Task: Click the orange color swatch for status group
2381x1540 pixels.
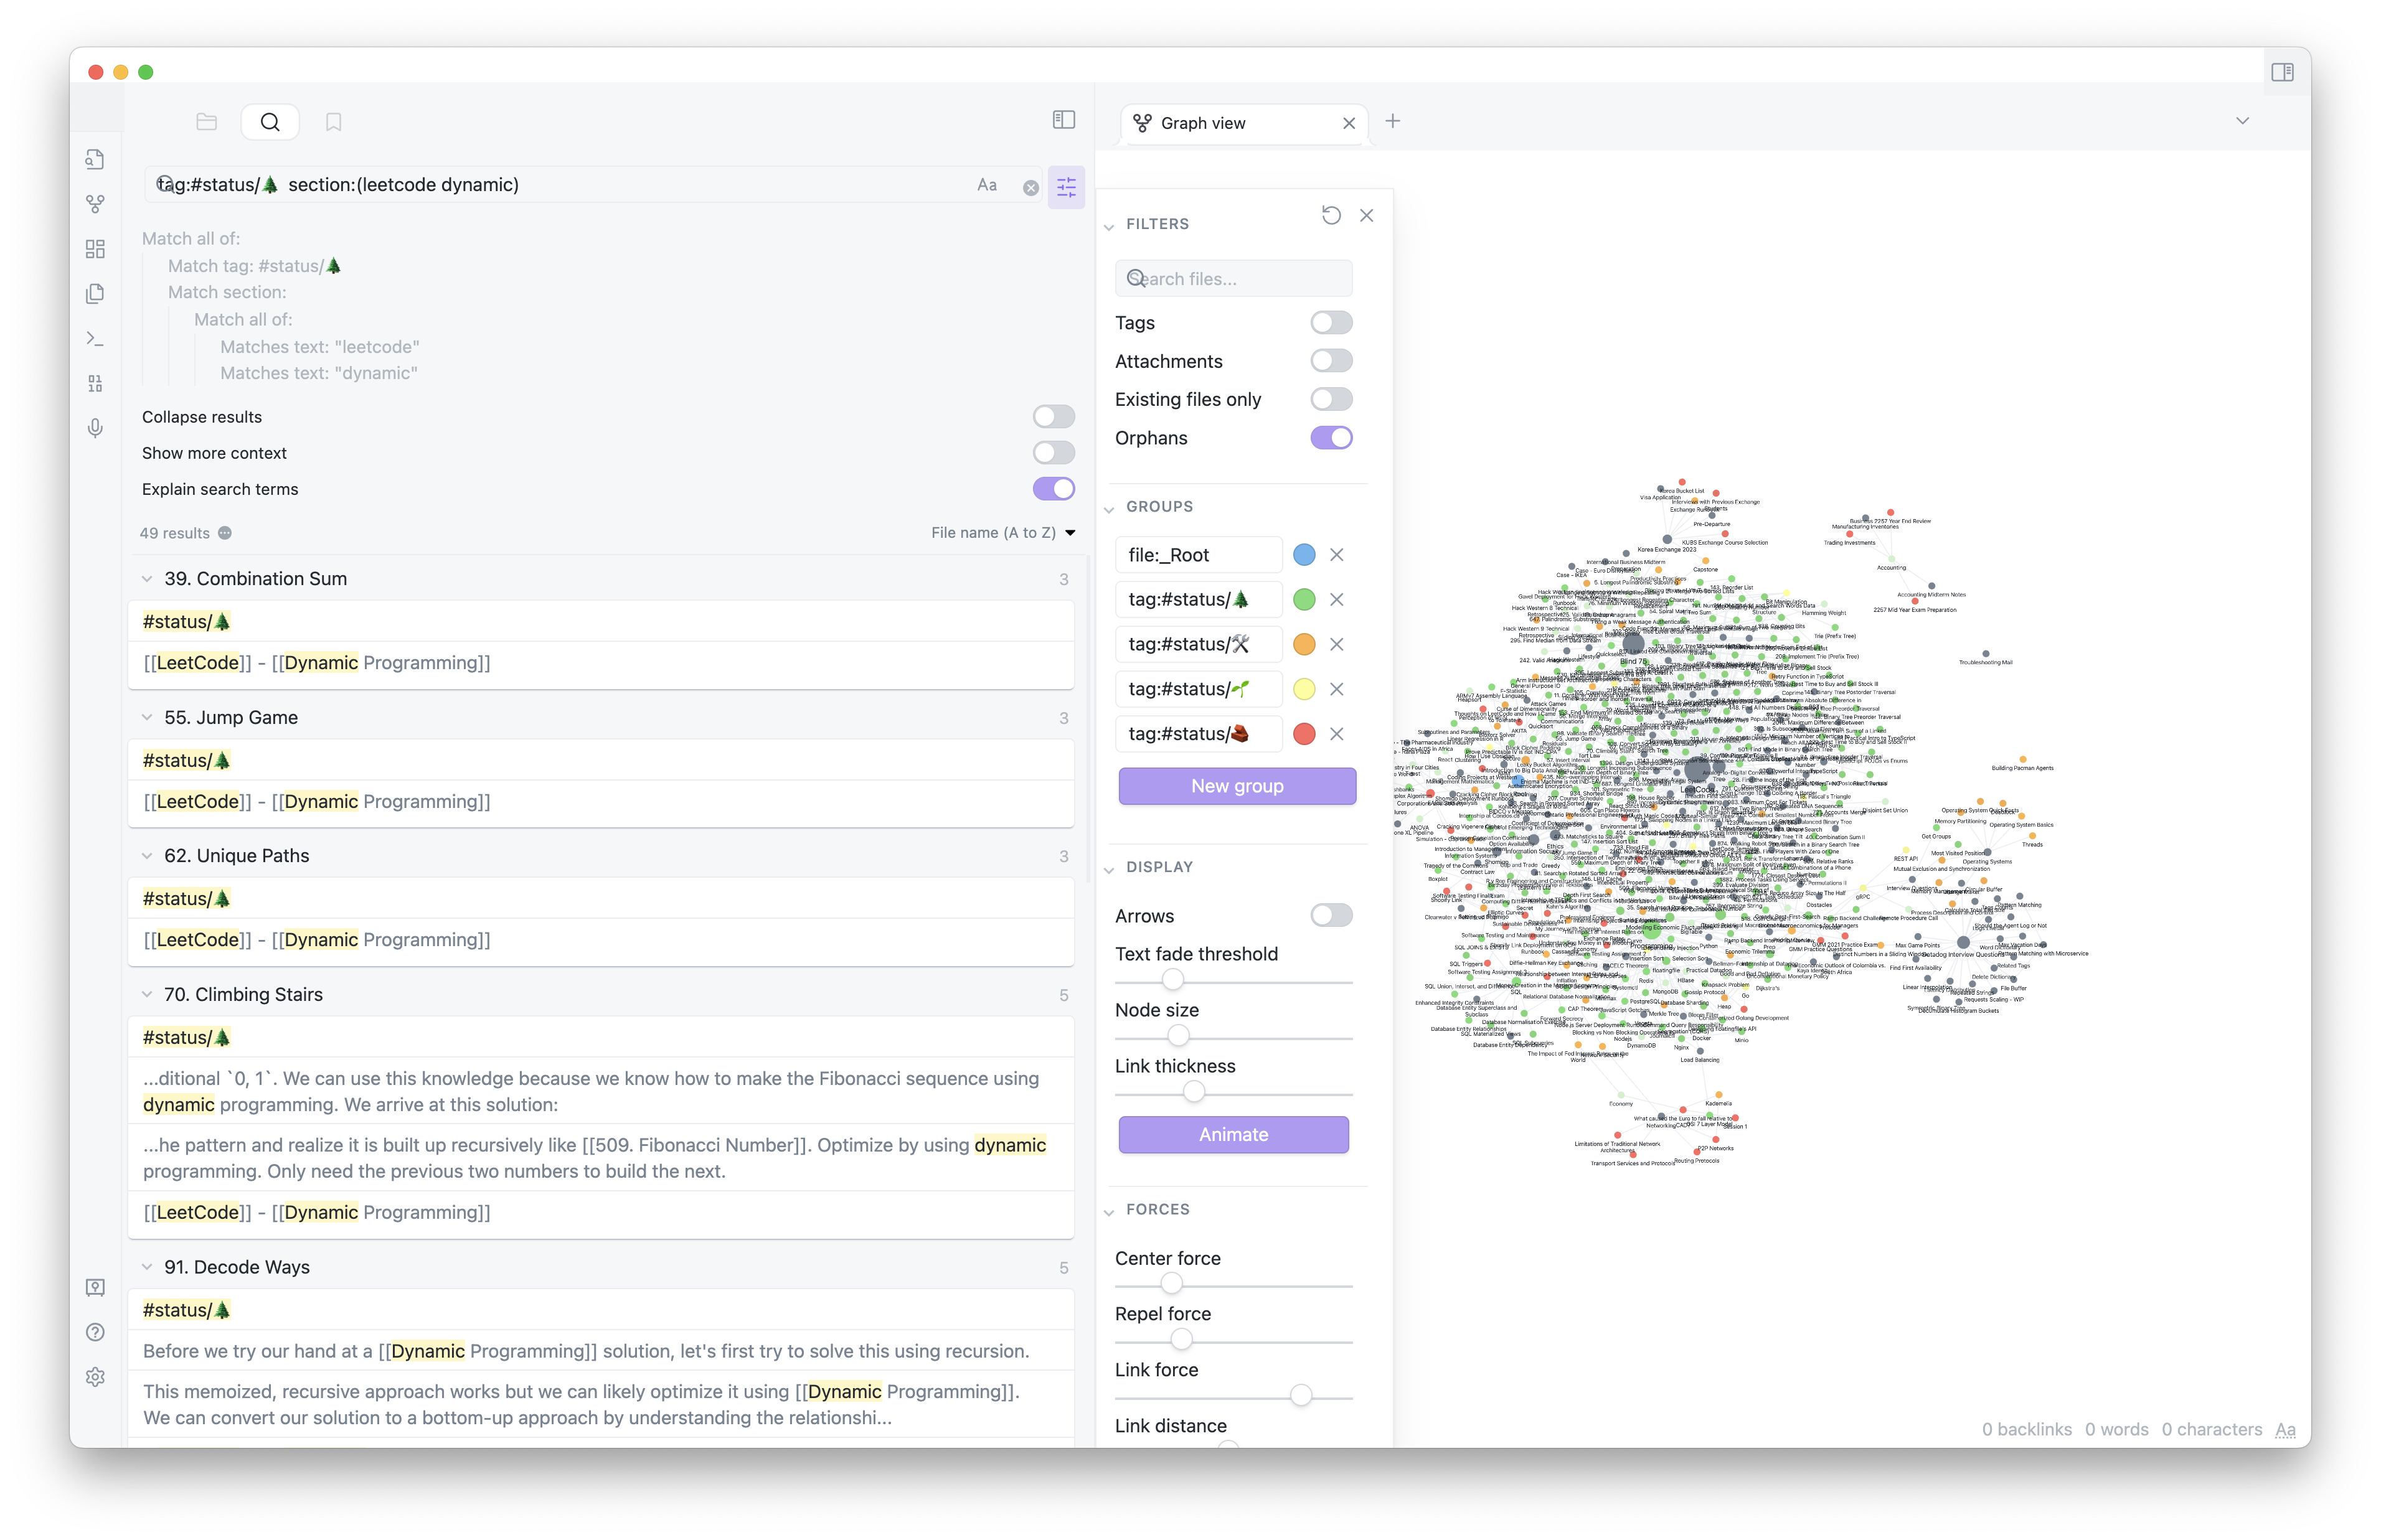Action: tap(1304, 645)
